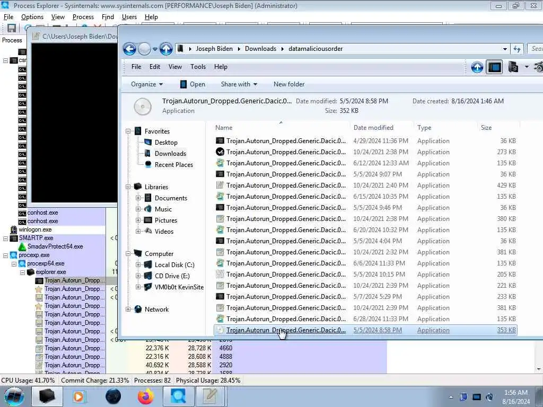543x407 pixels.
Task: Open the View menu in Process Explorer
Action: [x=58, y=17]
